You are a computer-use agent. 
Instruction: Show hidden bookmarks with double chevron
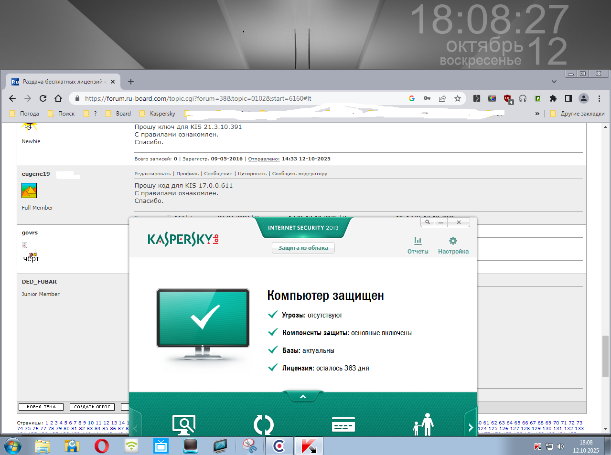point(537,114)
